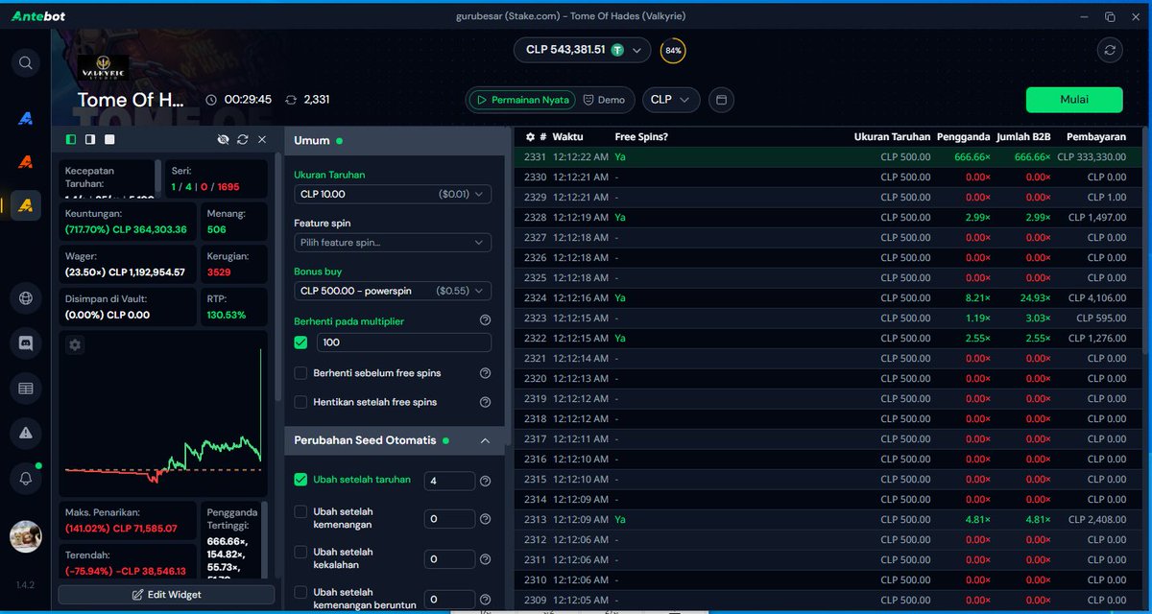Click the 84% circular progress indicator
The height and width of the screenshot is (614, 1152).
(673, 50)
